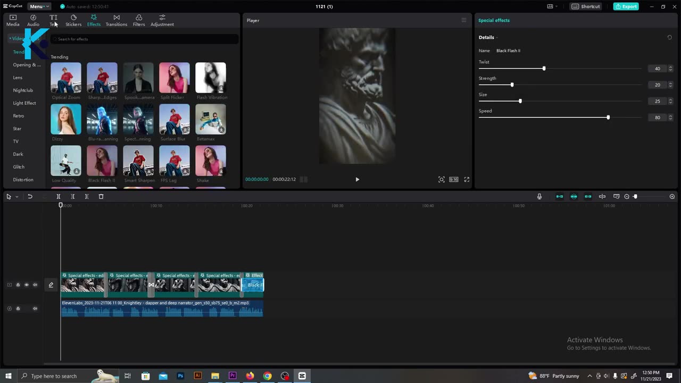This screenshot has width=681, height=383.
Task: Choose the Black Flash II effect thumbnail
Action: point(102,161)
